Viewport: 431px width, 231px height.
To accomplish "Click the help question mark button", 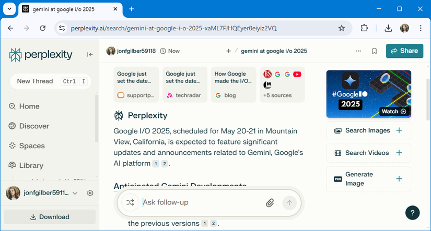I will pos(412,212).
